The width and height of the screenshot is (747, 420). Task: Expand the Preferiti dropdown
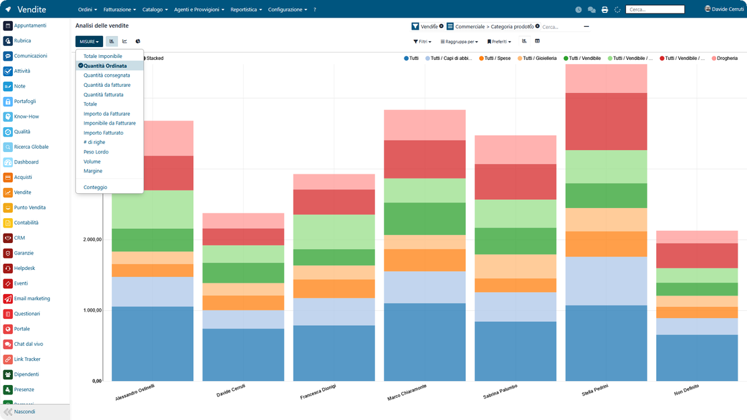coord(499,42)
